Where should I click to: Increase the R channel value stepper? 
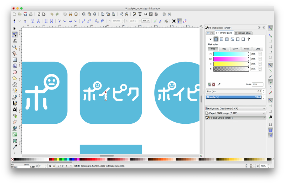tap(260, 53)
